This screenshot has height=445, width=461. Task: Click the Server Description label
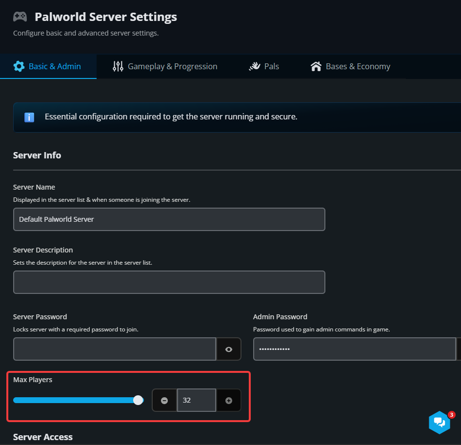click(43, 250)
